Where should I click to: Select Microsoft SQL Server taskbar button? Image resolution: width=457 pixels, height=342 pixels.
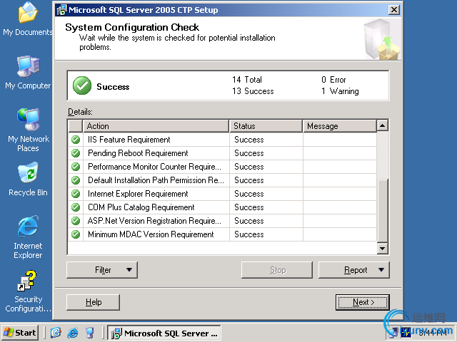[164, 333]
